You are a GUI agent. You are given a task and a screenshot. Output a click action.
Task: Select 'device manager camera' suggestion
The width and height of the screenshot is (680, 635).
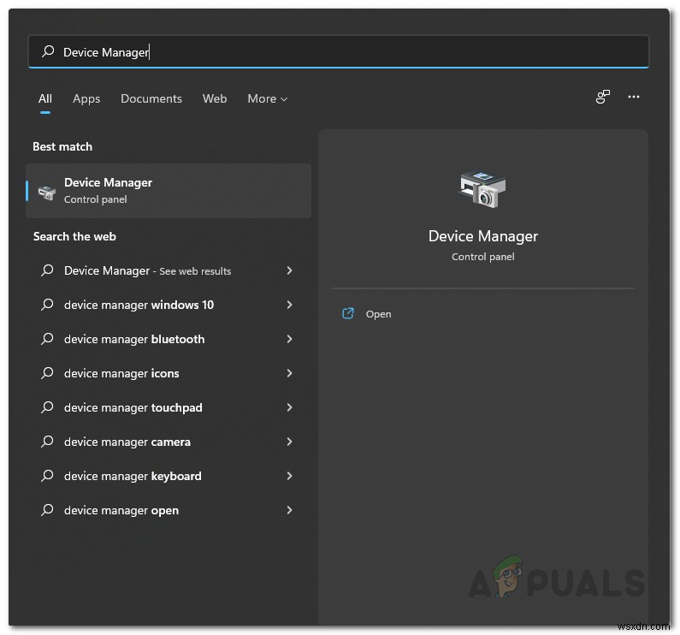[169, 442]
